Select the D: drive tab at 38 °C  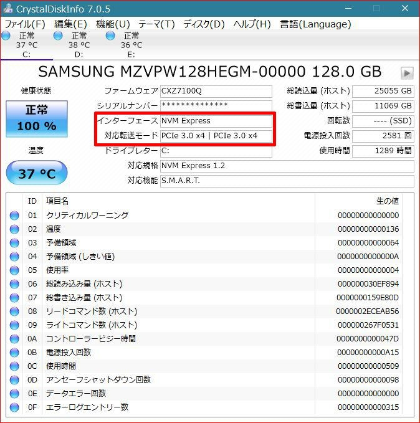pos(79,45)
